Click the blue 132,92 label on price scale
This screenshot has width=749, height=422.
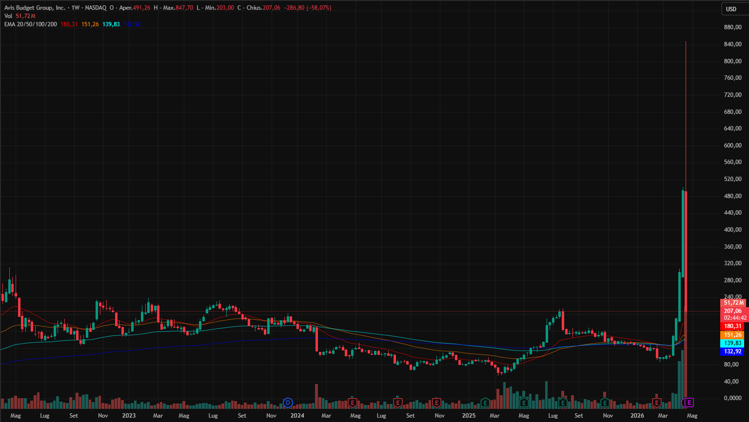pyautogui.click(x=732, y=351)
